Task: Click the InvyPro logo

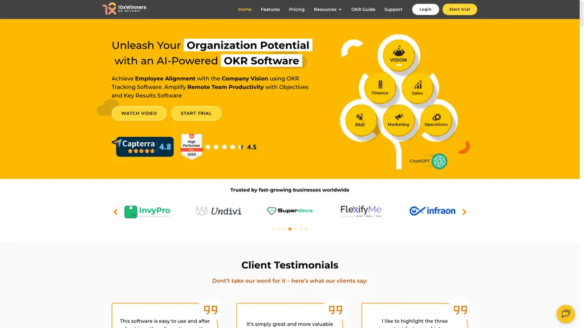Action: click(148, 211)
